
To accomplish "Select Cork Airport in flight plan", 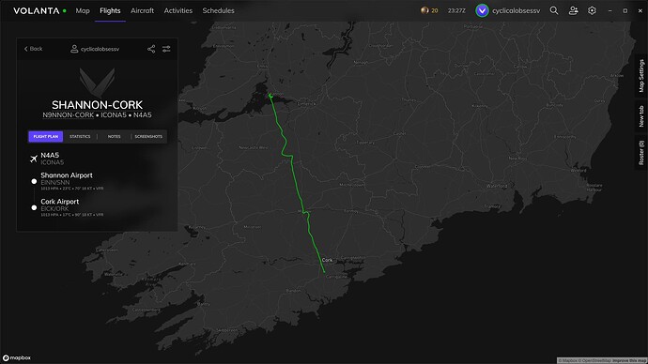I will 59,202.
